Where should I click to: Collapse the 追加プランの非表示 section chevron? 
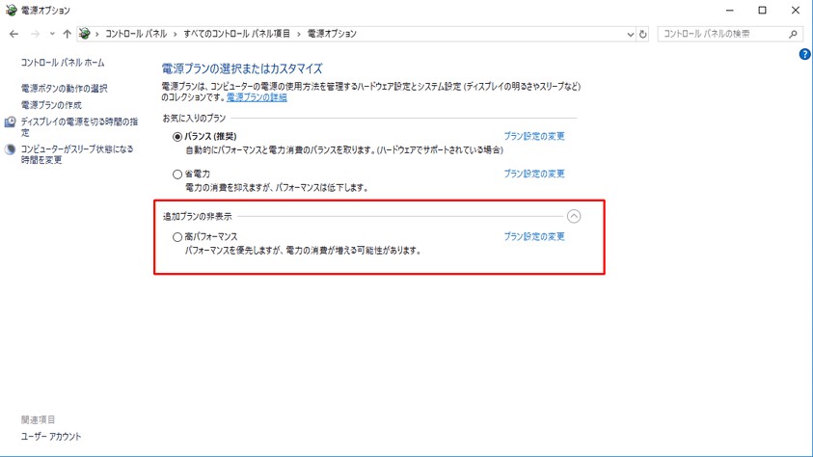point(574,217)
